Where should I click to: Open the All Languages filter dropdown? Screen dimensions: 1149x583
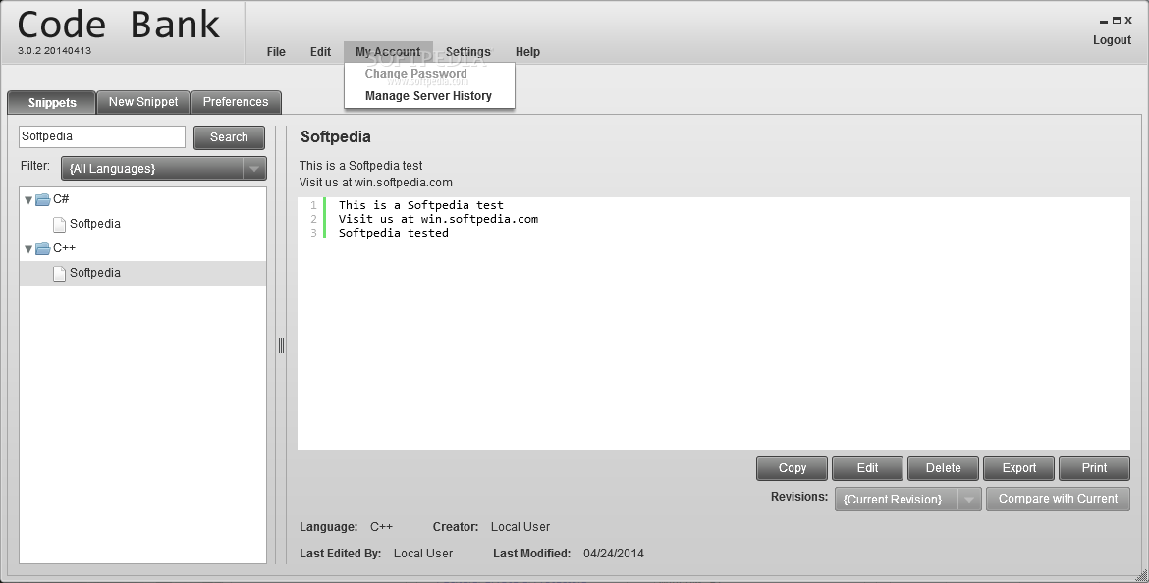click(163, 169)
